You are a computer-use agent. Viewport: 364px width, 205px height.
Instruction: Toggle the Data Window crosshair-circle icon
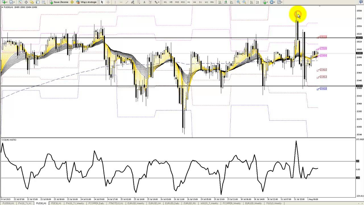point(26,2)
